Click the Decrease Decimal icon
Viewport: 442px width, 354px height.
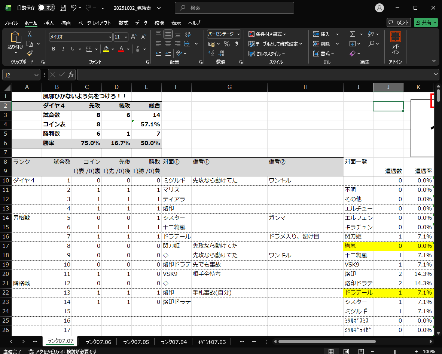[221, 53]
